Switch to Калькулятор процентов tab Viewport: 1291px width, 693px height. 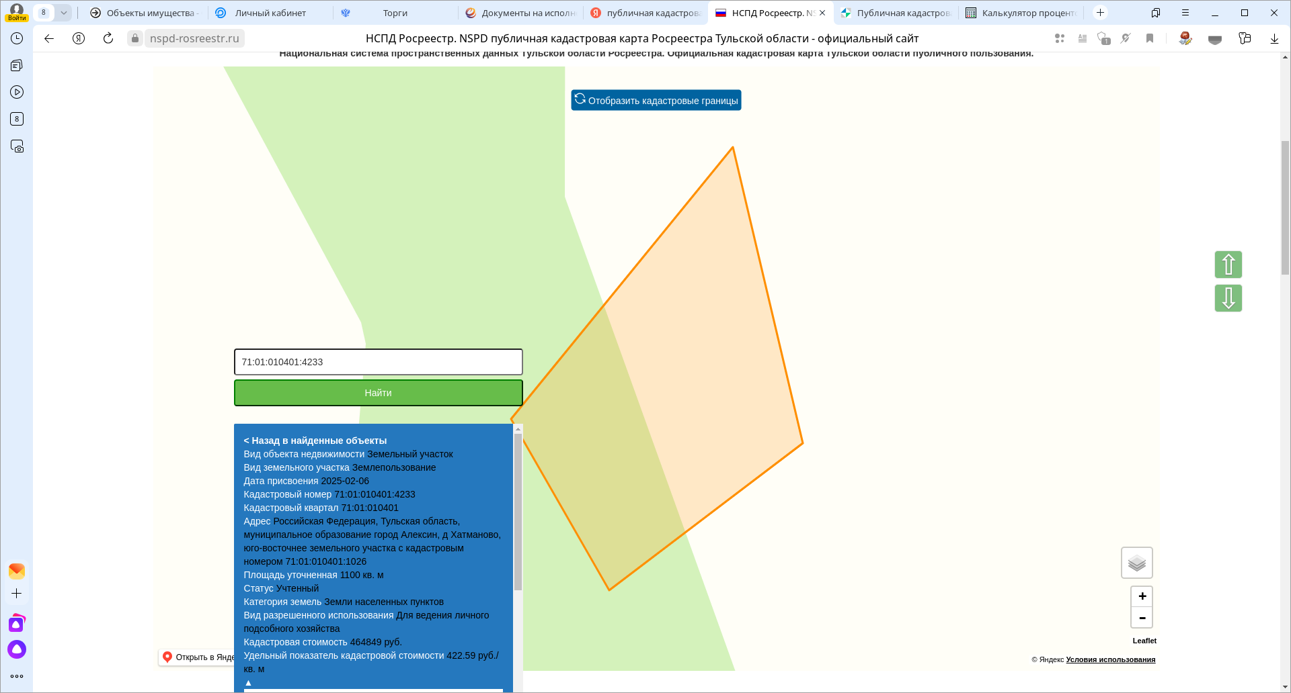pyautogui.click(x=1021, y=13)
